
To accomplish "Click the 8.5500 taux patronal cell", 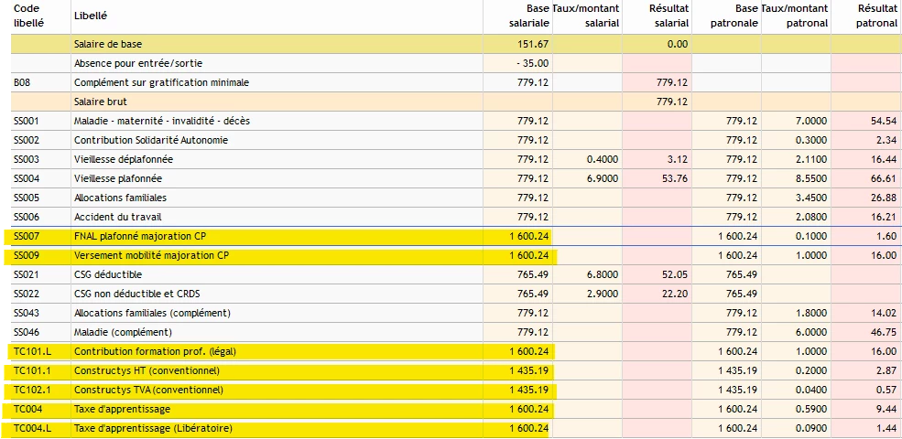I will 810,178.
